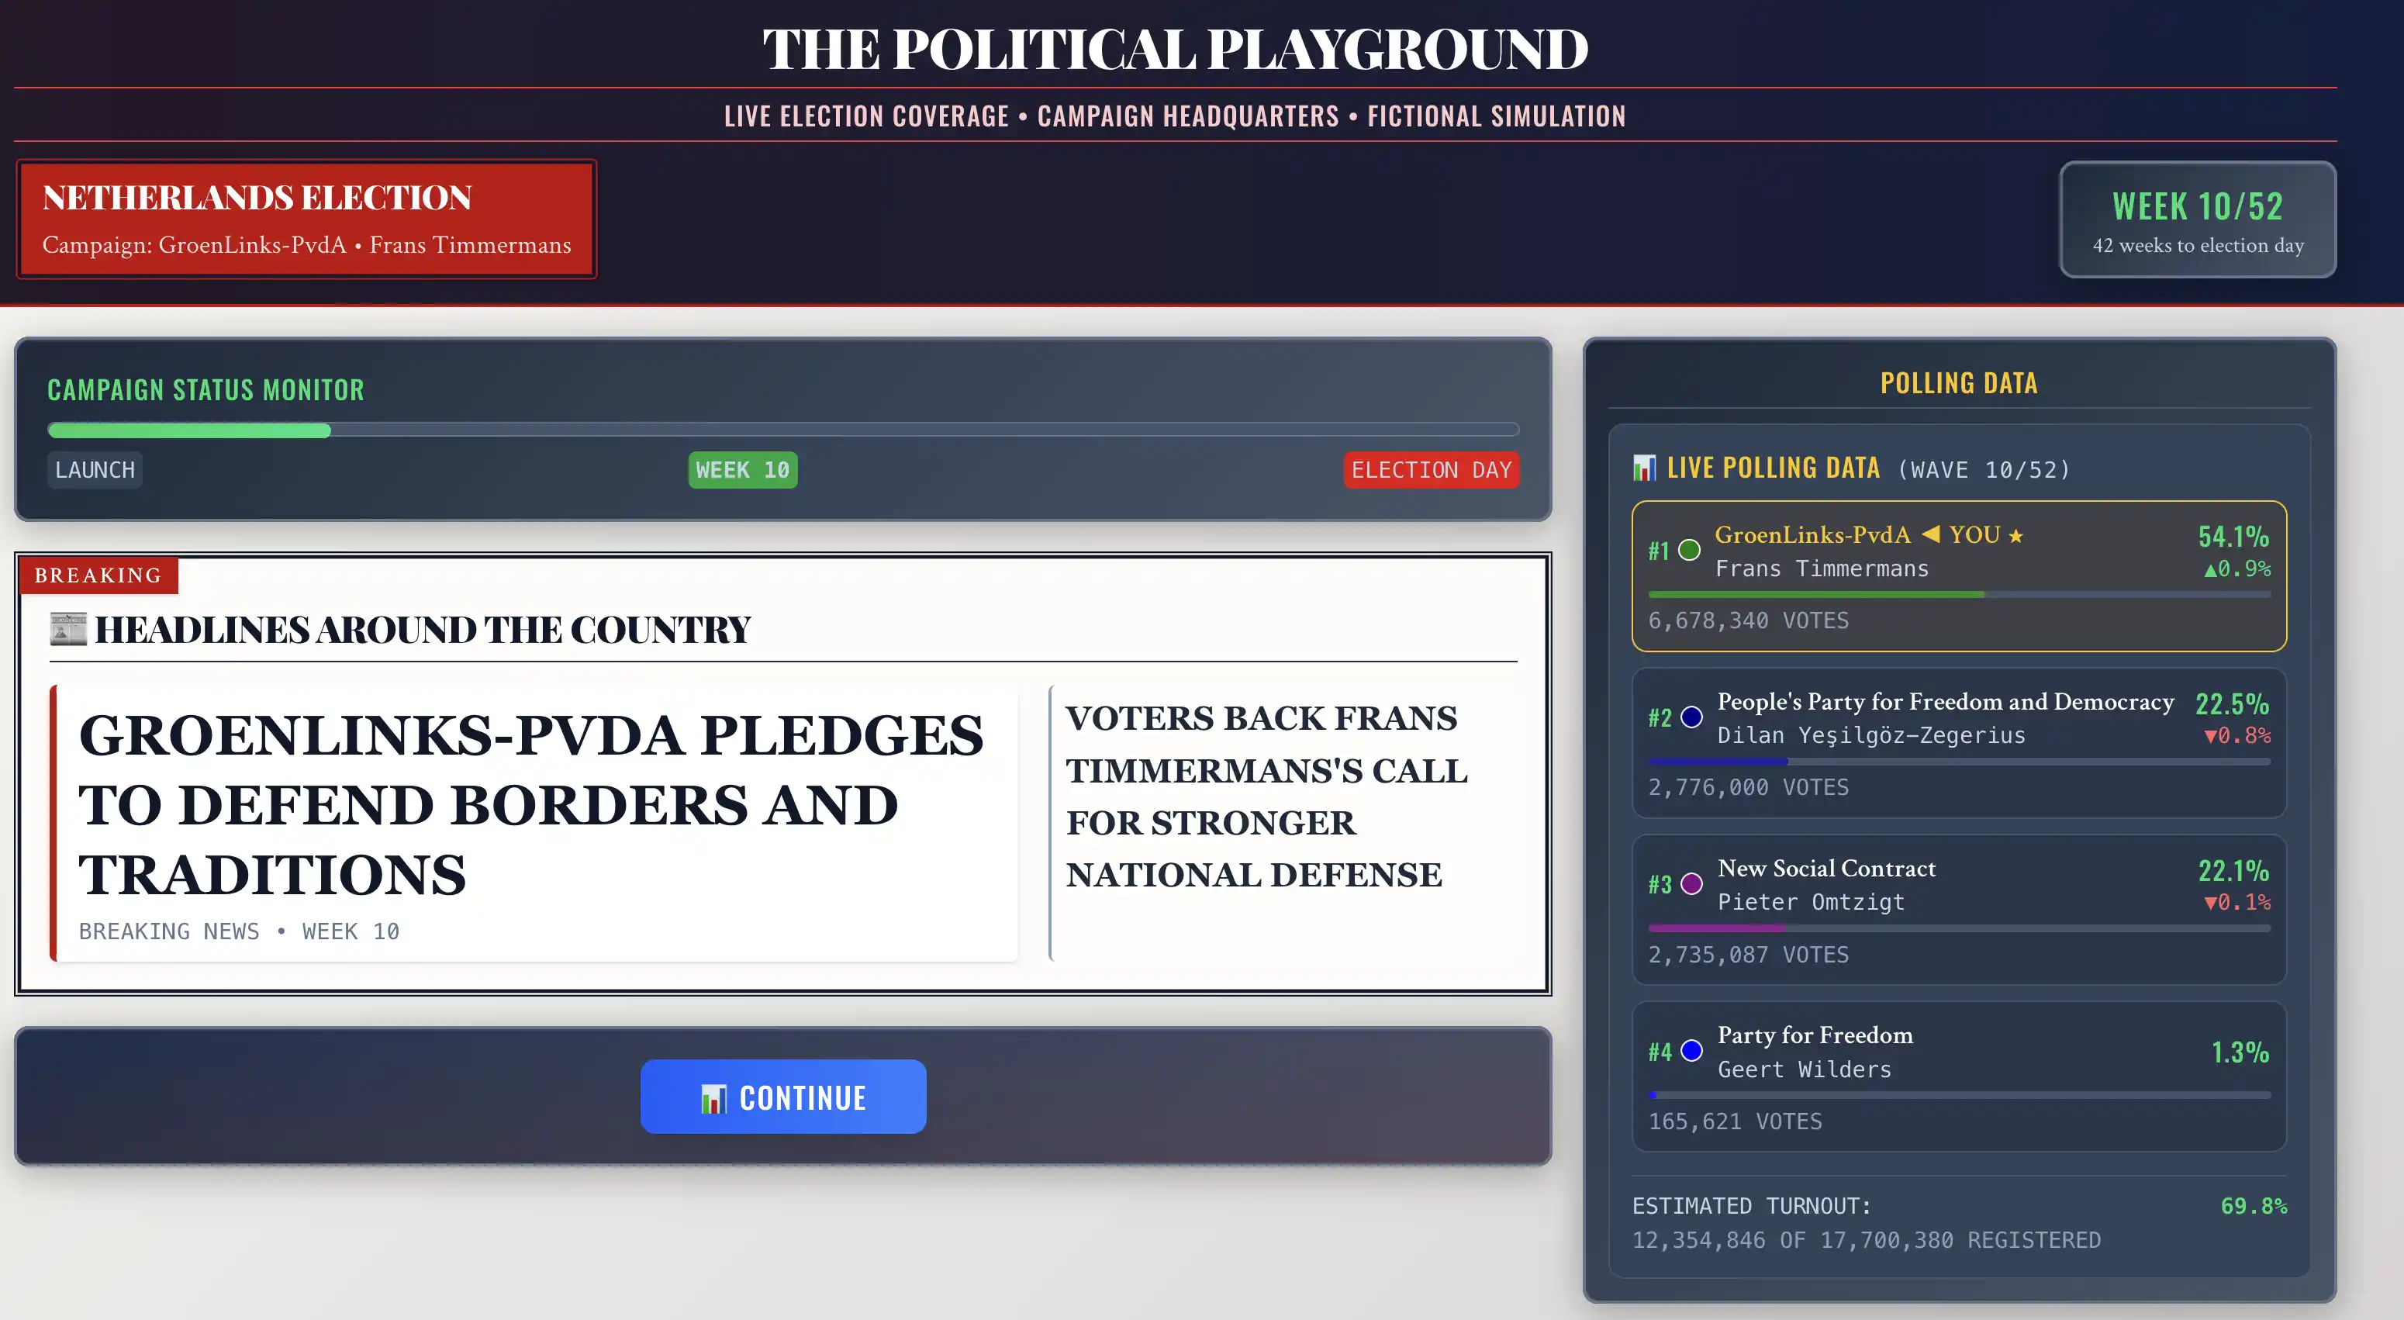
Task: Click THE POLITICAL PLAYGROUND title
Action: (1175, 49)
